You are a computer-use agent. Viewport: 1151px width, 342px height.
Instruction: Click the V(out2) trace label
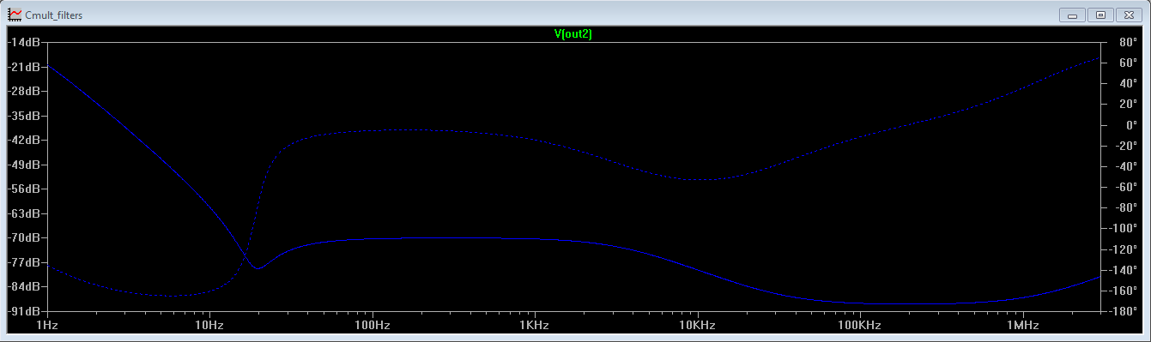coord(572,34)
